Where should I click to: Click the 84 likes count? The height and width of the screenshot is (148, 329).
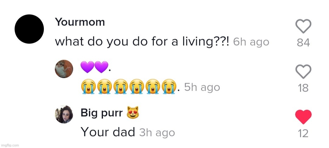(303, 43)
